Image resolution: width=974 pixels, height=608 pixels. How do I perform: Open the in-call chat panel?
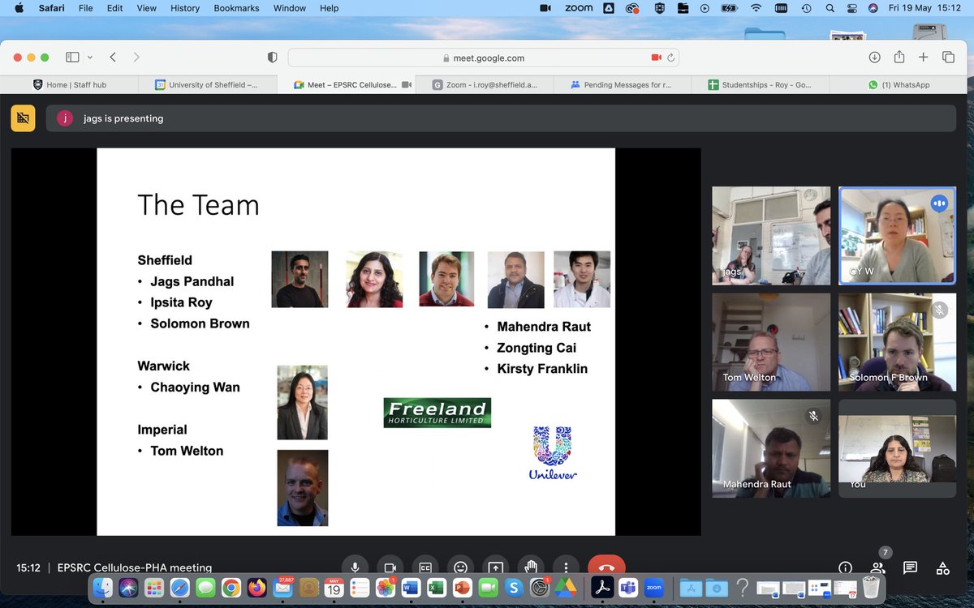[x=910, y=567]
